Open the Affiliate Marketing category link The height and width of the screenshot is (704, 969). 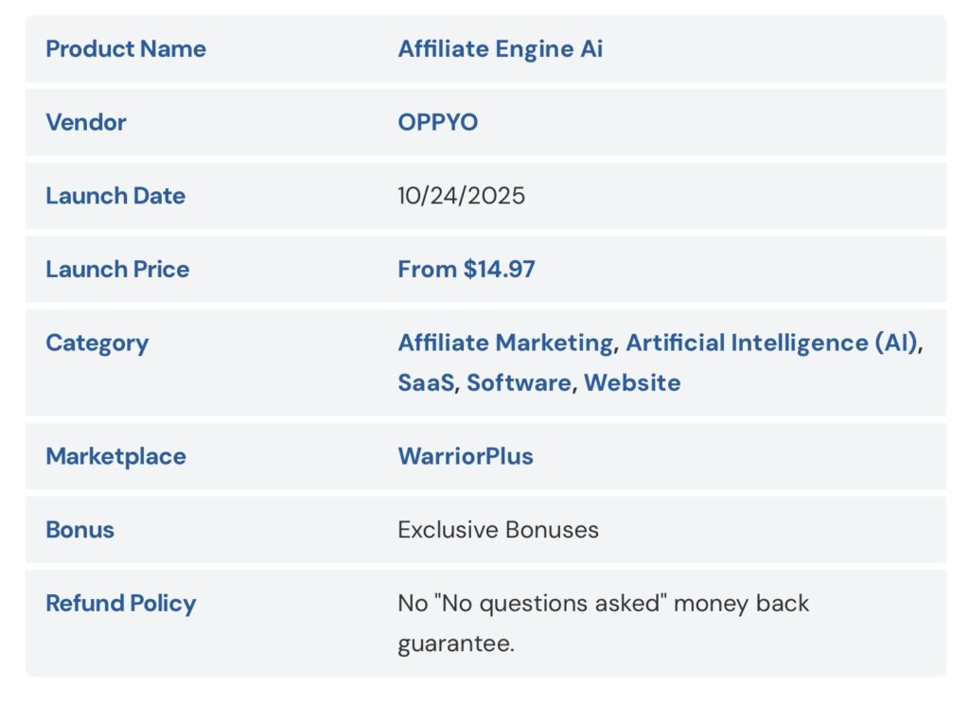point(504,343)
